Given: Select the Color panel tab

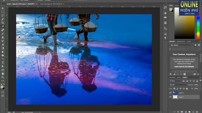Looking at the screenshot, I should tap(171, 5).
